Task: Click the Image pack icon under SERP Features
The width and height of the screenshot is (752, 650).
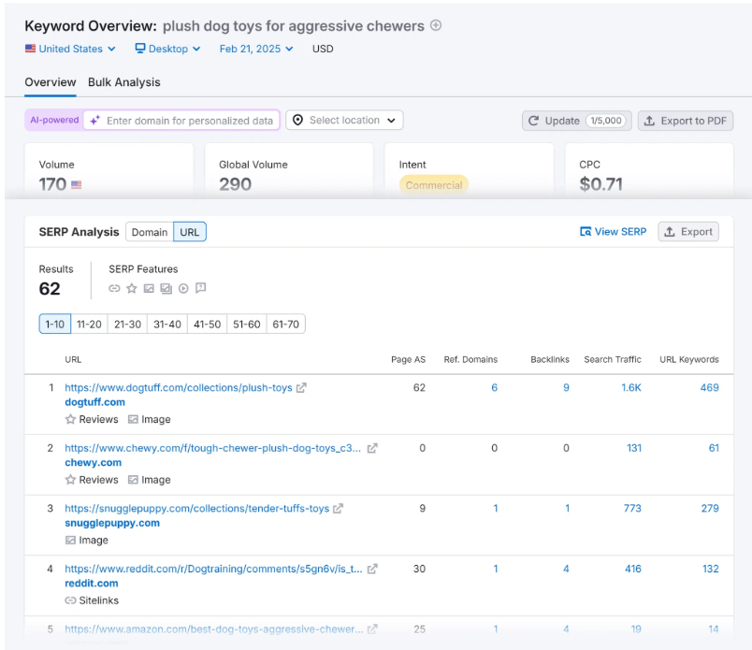Action: click(x=166, y=288)
